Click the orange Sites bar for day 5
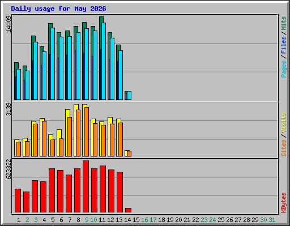The image size is (290, 226). click(x=53, y=148)
